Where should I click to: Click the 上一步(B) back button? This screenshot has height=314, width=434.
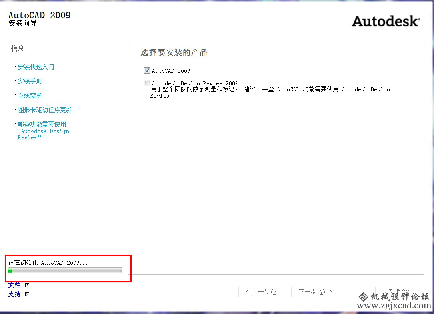(263, 292)
